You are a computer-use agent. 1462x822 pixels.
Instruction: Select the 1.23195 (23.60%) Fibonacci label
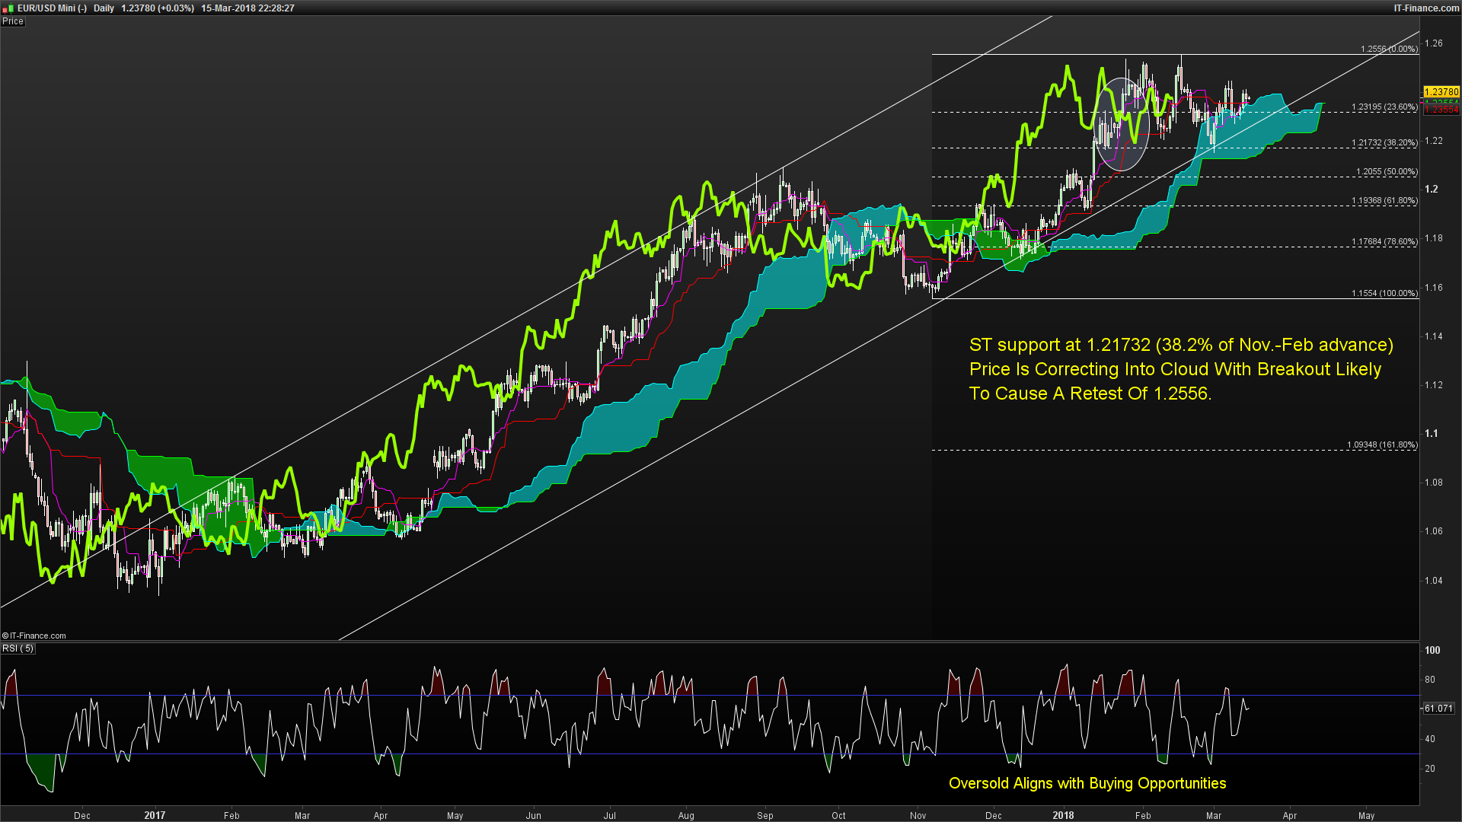(1384, 107)
